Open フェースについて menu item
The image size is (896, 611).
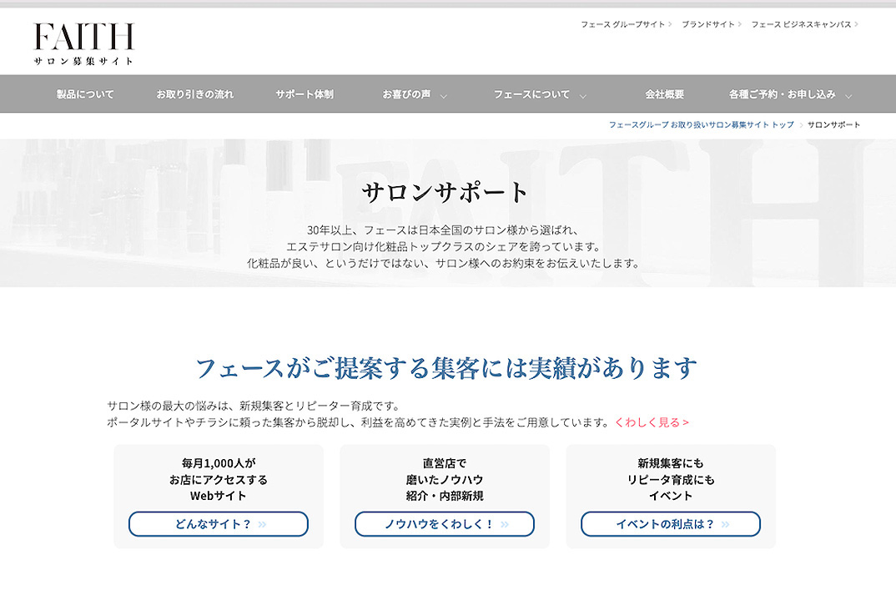pos(531,94)
